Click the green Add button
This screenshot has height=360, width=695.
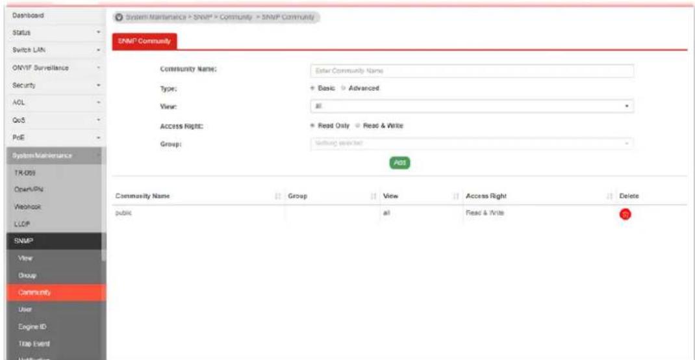click(x=400, y=162)
